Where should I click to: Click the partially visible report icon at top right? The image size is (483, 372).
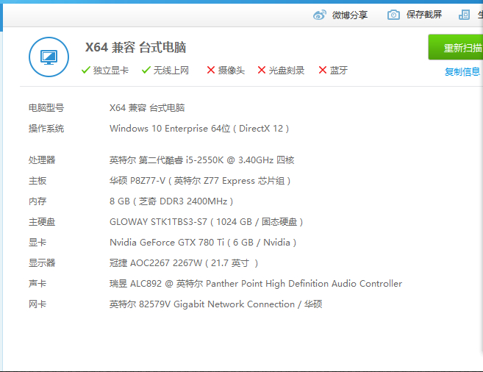coord(464,15)
